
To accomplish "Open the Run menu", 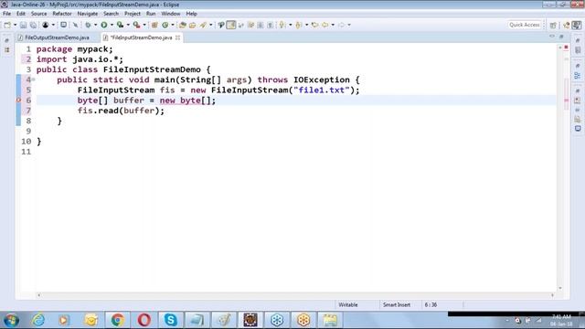I will coord(151,14).
